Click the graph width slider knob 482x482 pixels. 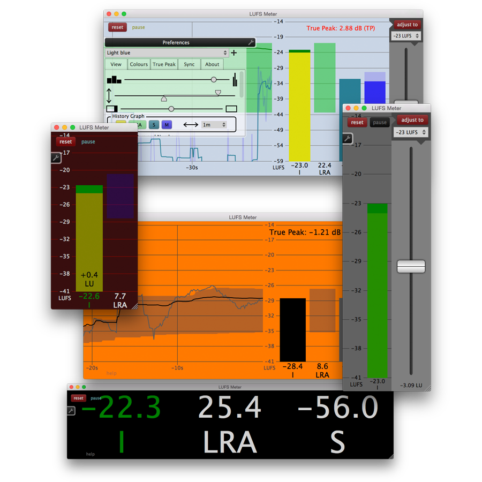(171, 109)
